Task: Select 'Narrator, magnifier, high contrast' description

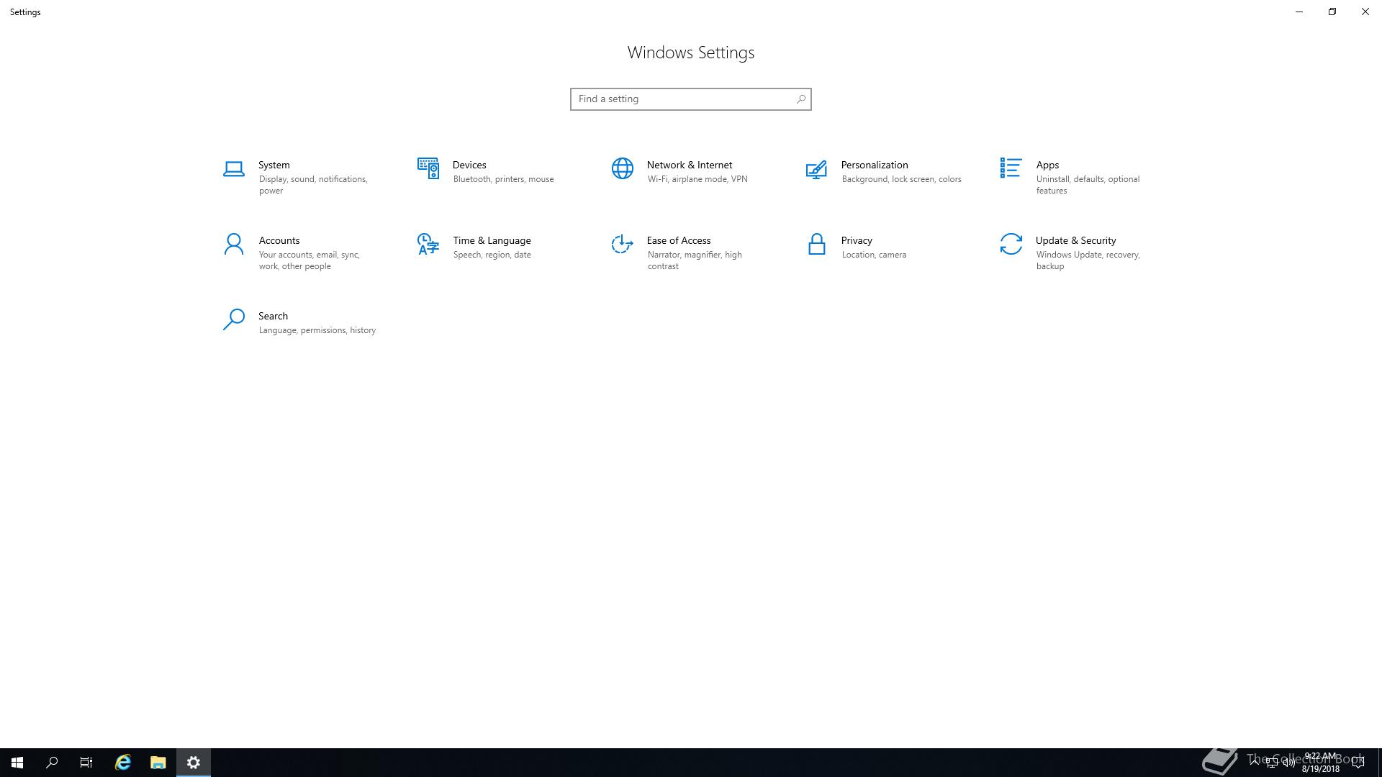Action: tap(695, 260)
